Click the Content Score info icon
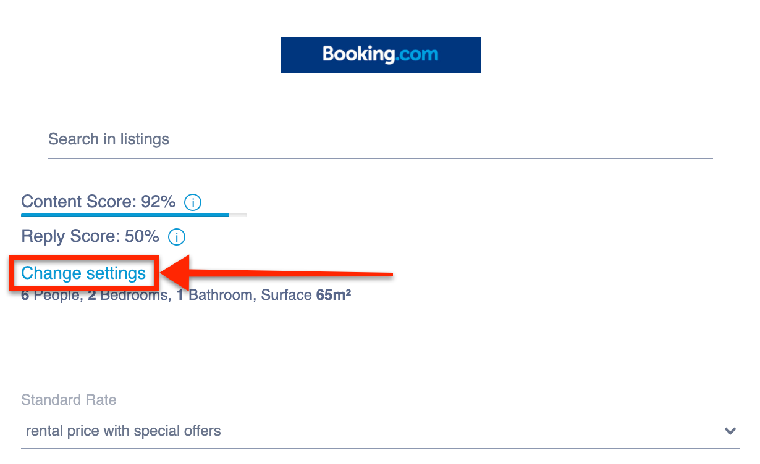Screen dimensions: 760x464 (193, 202)
